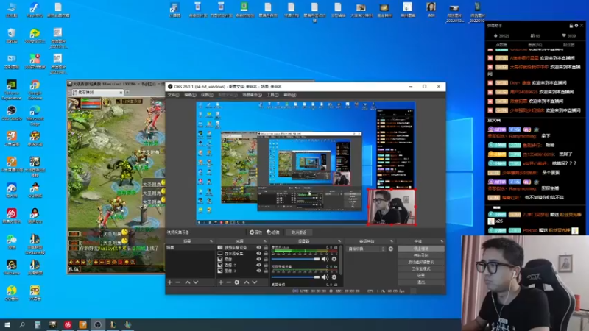Adjust video capture device volume slider
589x331 pixels.
[296, 277]
